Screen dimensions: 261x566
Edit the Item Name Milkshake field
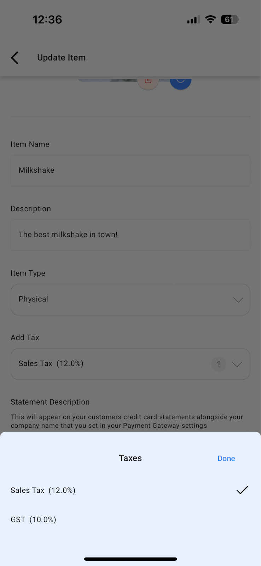130,171
